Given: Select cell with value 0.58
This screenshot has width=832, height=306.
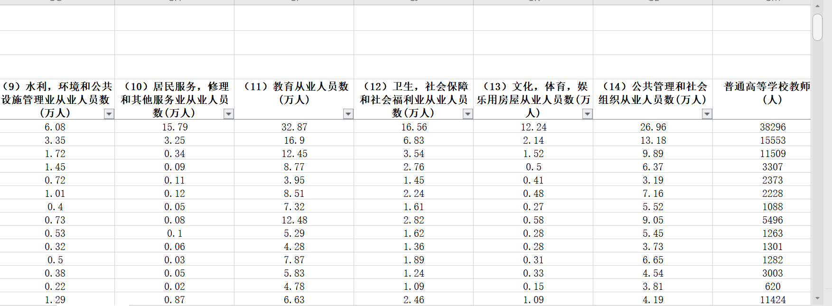Looking at the screenshot, I should (x=533, y=220).
